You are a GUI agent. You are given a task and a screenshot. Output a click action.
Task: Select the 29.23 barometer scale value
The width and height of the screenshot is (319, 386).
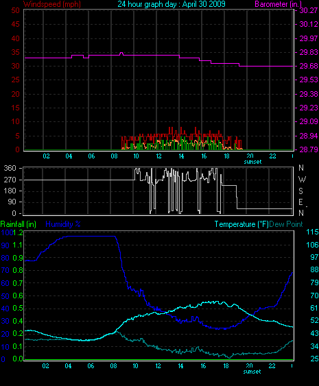point(309,108)
